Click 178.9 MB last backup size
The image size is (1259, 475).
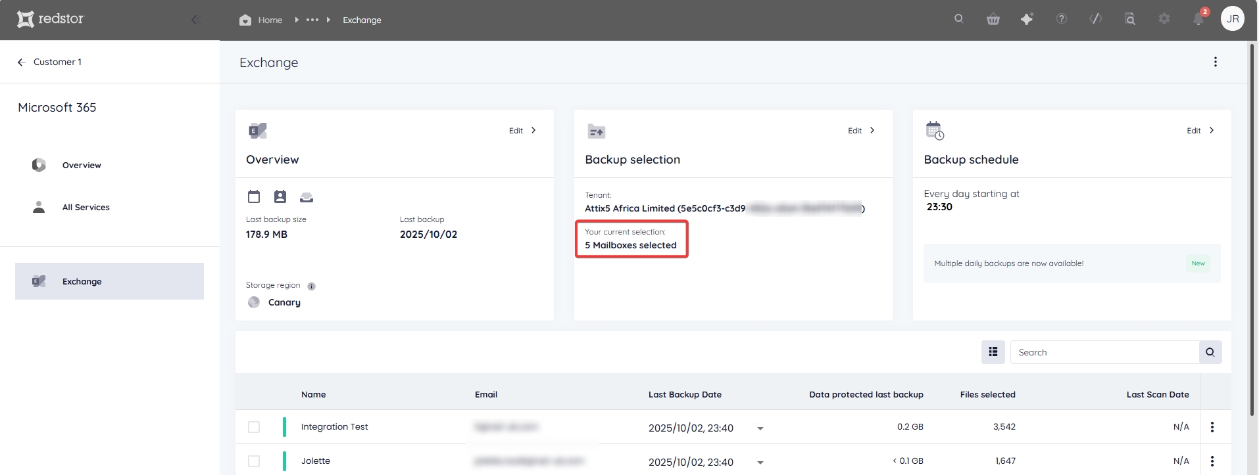click(x=266, y=235)
